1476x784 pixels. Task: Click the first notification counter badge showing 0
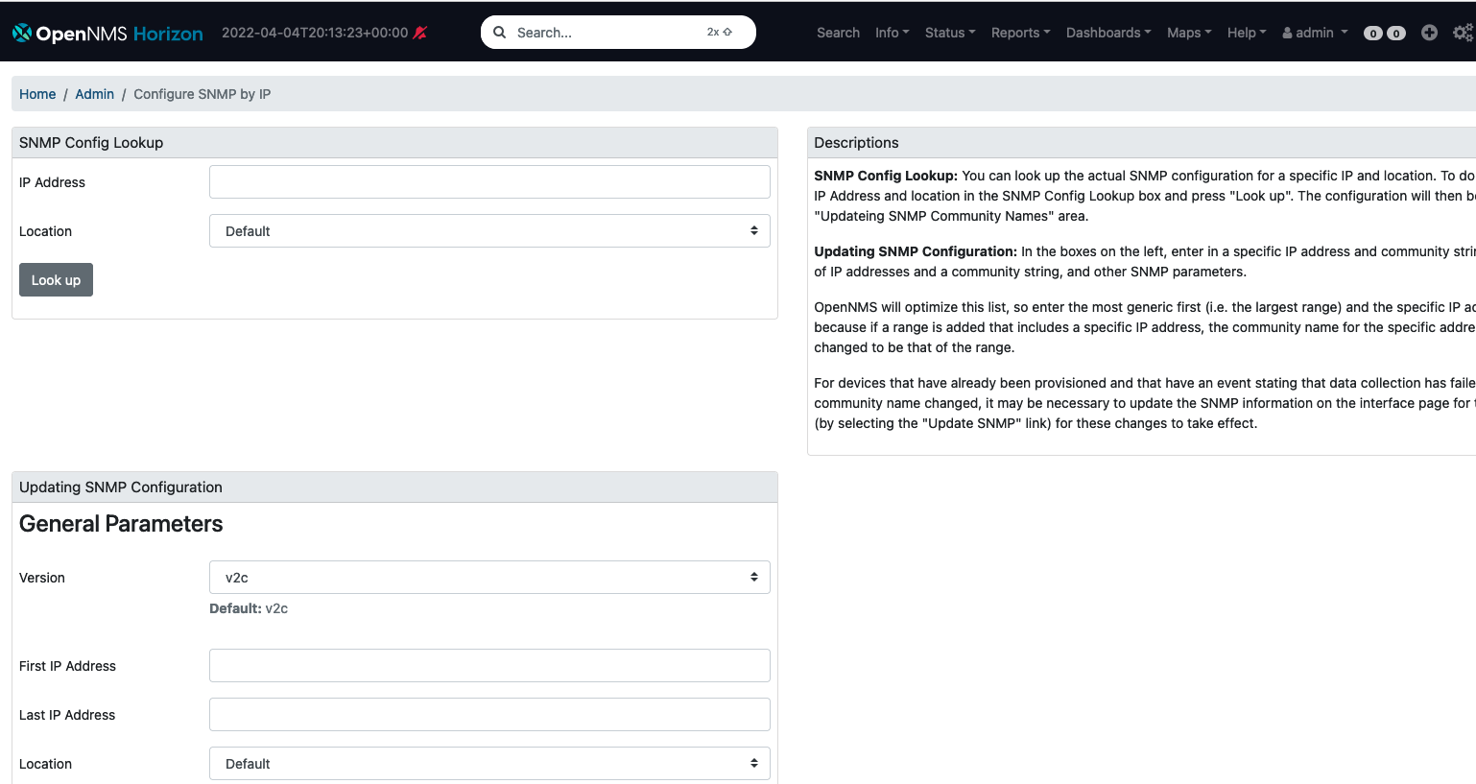[1372, 32]
